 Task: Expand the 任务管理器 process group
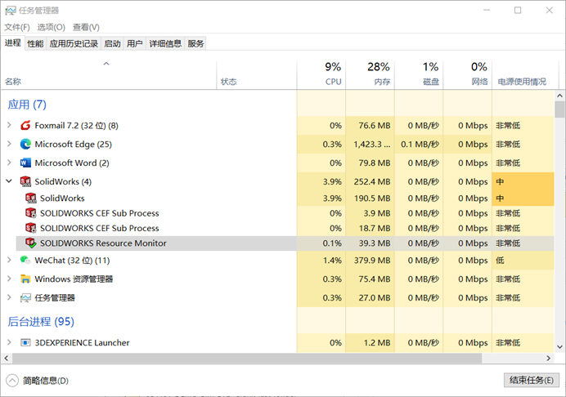pyautogui.click(x=9, y=297)
